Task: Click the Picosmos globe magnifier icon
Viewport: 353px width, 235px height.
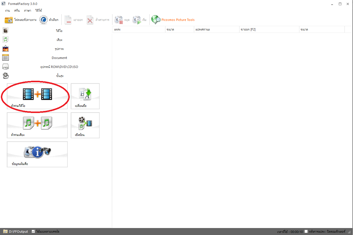Action: click(156, 20)
